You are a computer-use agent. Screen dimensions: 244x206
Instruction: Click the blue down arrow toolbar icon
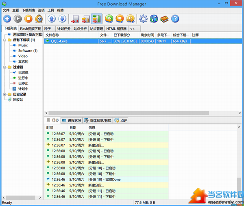coord(62,19)
